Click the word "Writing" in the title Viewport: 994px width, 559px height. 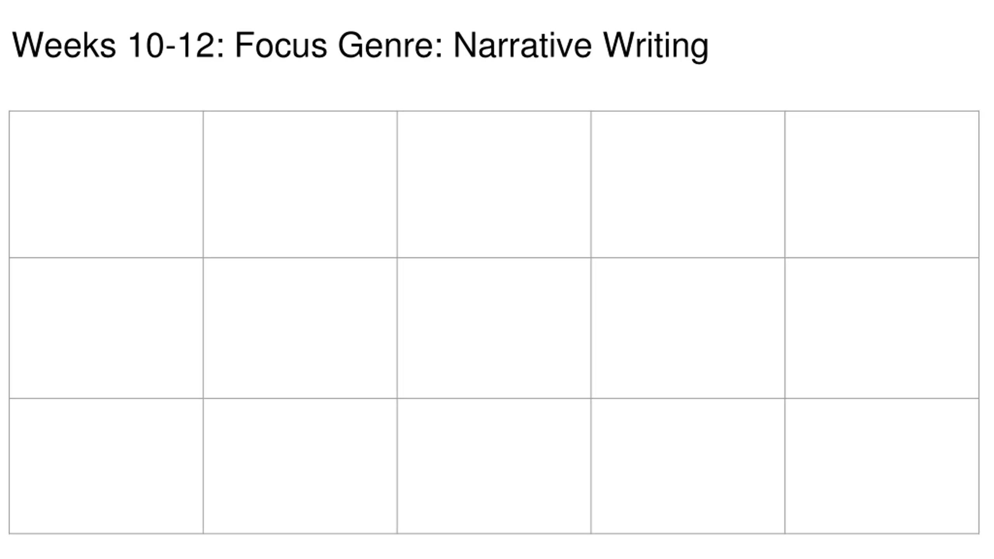[656, 47]
